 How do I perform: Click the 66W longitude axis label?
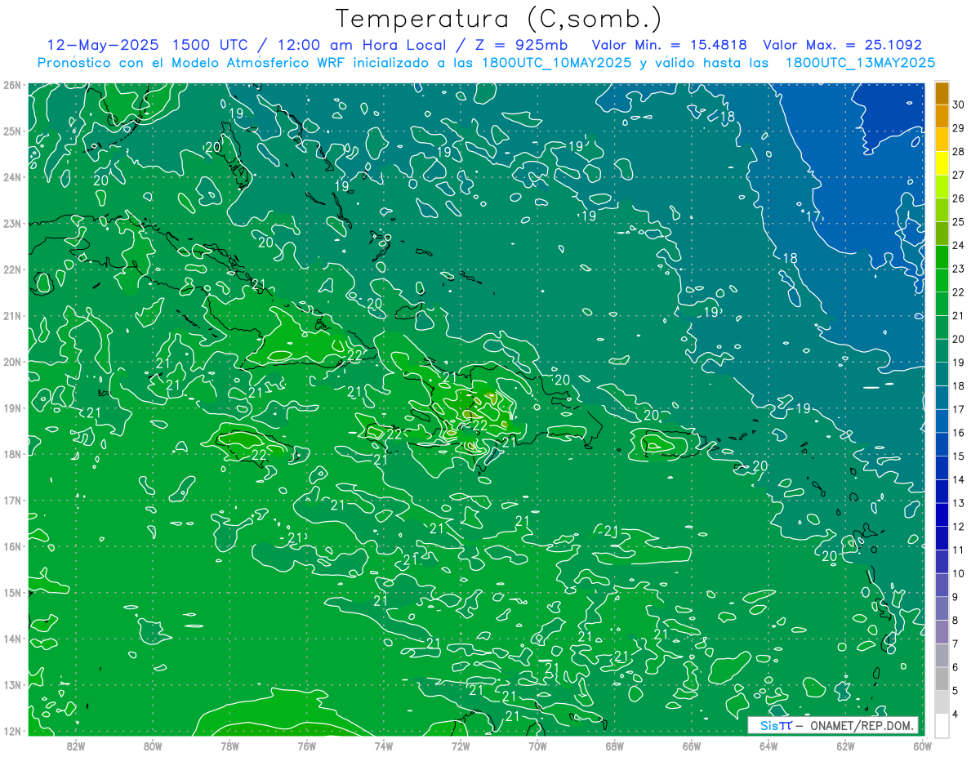click(691, 746)
